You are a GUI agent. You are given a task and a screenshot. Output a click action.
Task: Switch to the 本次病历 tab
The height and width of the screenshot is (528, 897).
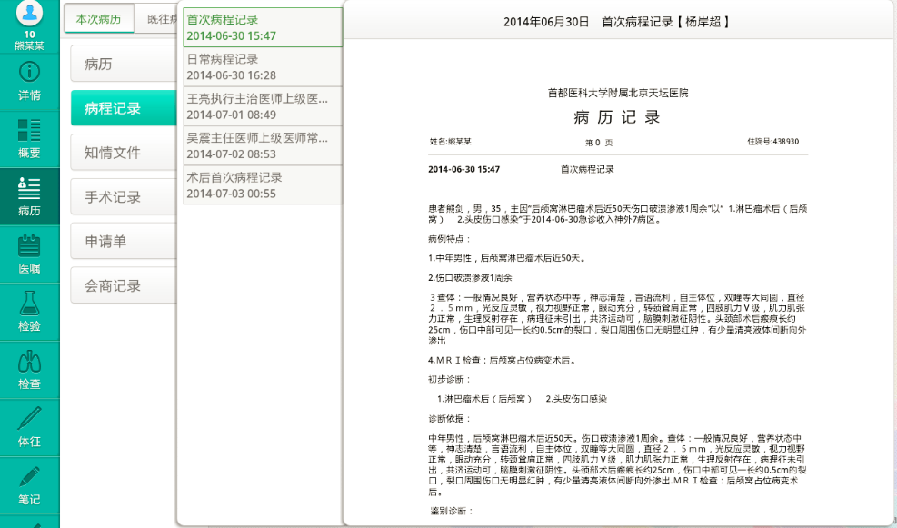click(98, 19)
